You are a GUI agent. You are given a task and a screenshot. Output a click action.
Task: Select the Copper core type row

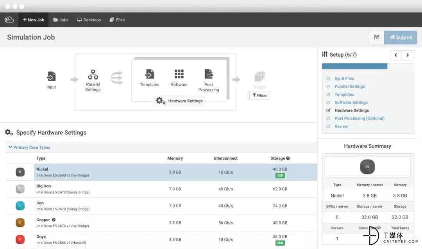tap(161, 222)
